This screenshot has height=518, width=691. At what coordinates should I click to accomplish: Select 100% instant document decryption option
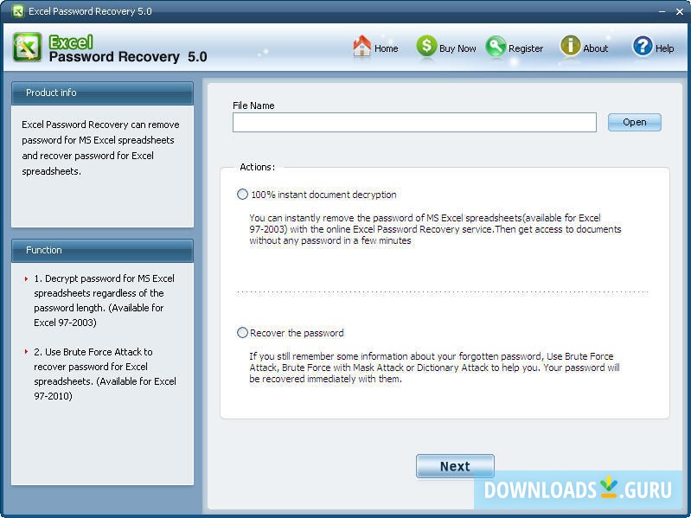click(x=242, y=195)
